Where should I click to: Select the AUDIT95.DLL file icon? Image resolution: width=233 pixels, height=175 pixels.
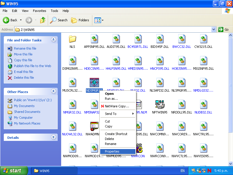(x=116, y=39)
